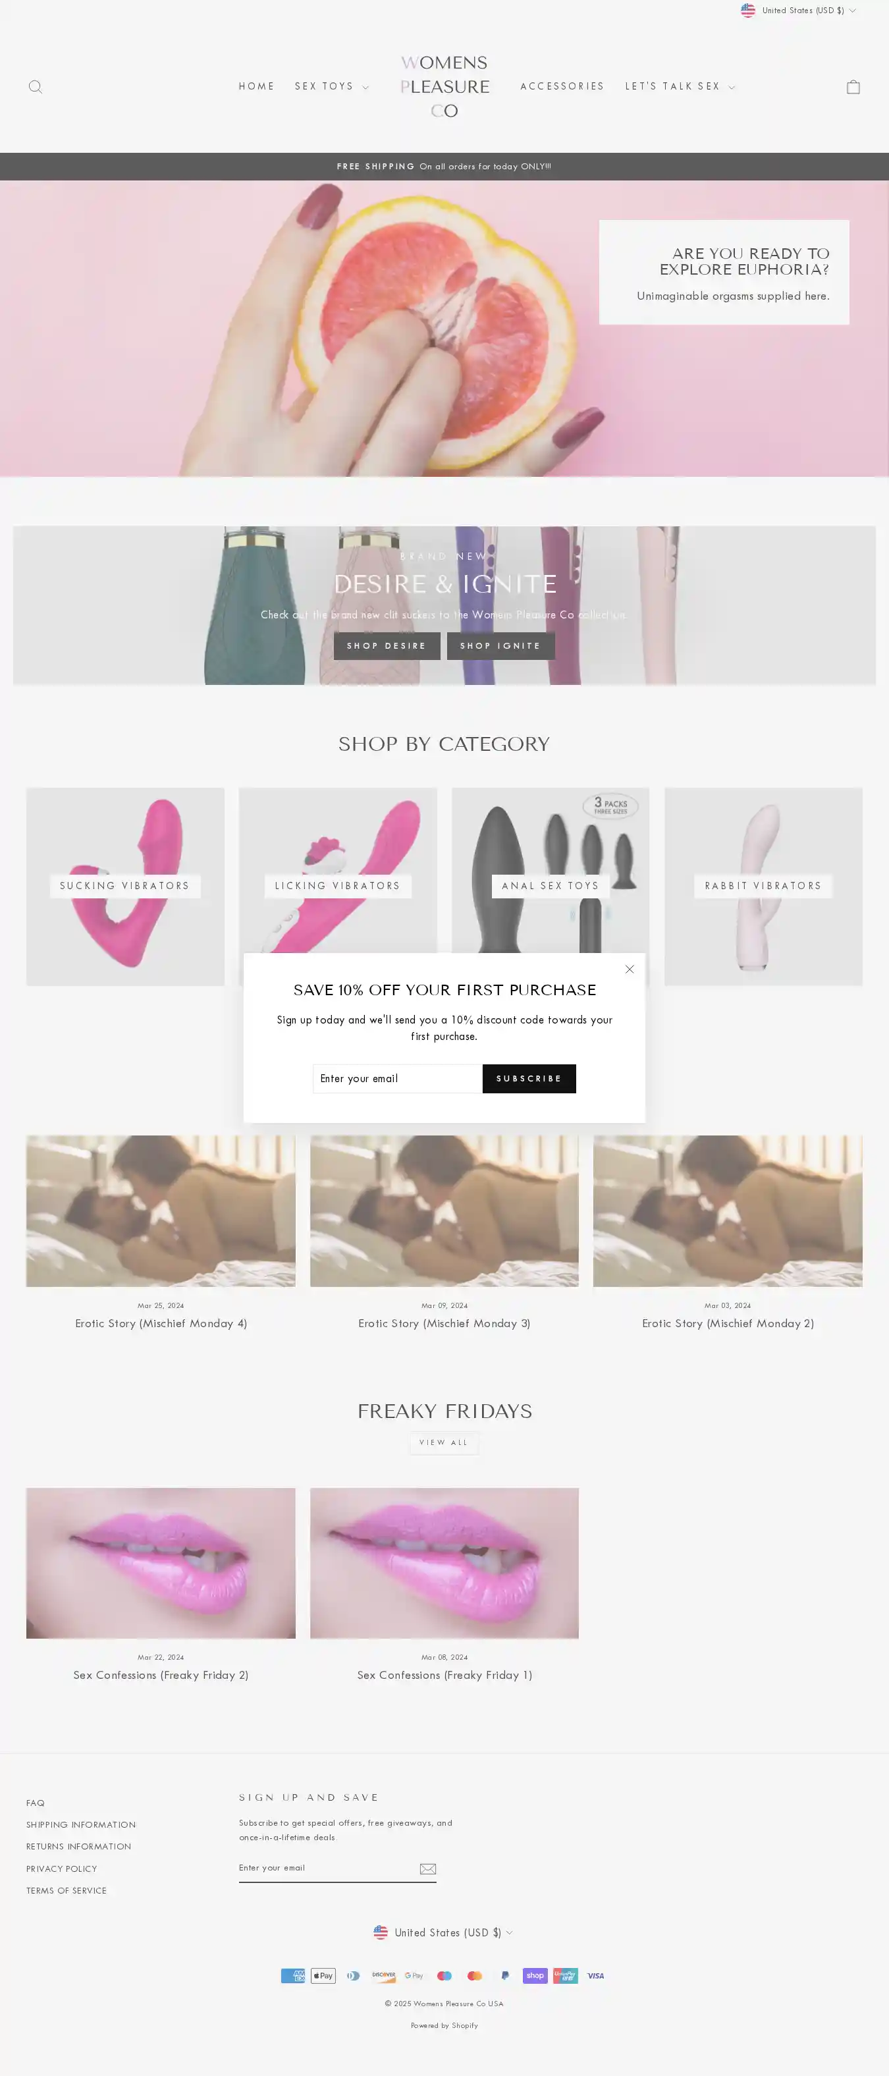Click the popup Subscribe button
This screenshot has height=2076, width=889.
tap(529, 1078)
